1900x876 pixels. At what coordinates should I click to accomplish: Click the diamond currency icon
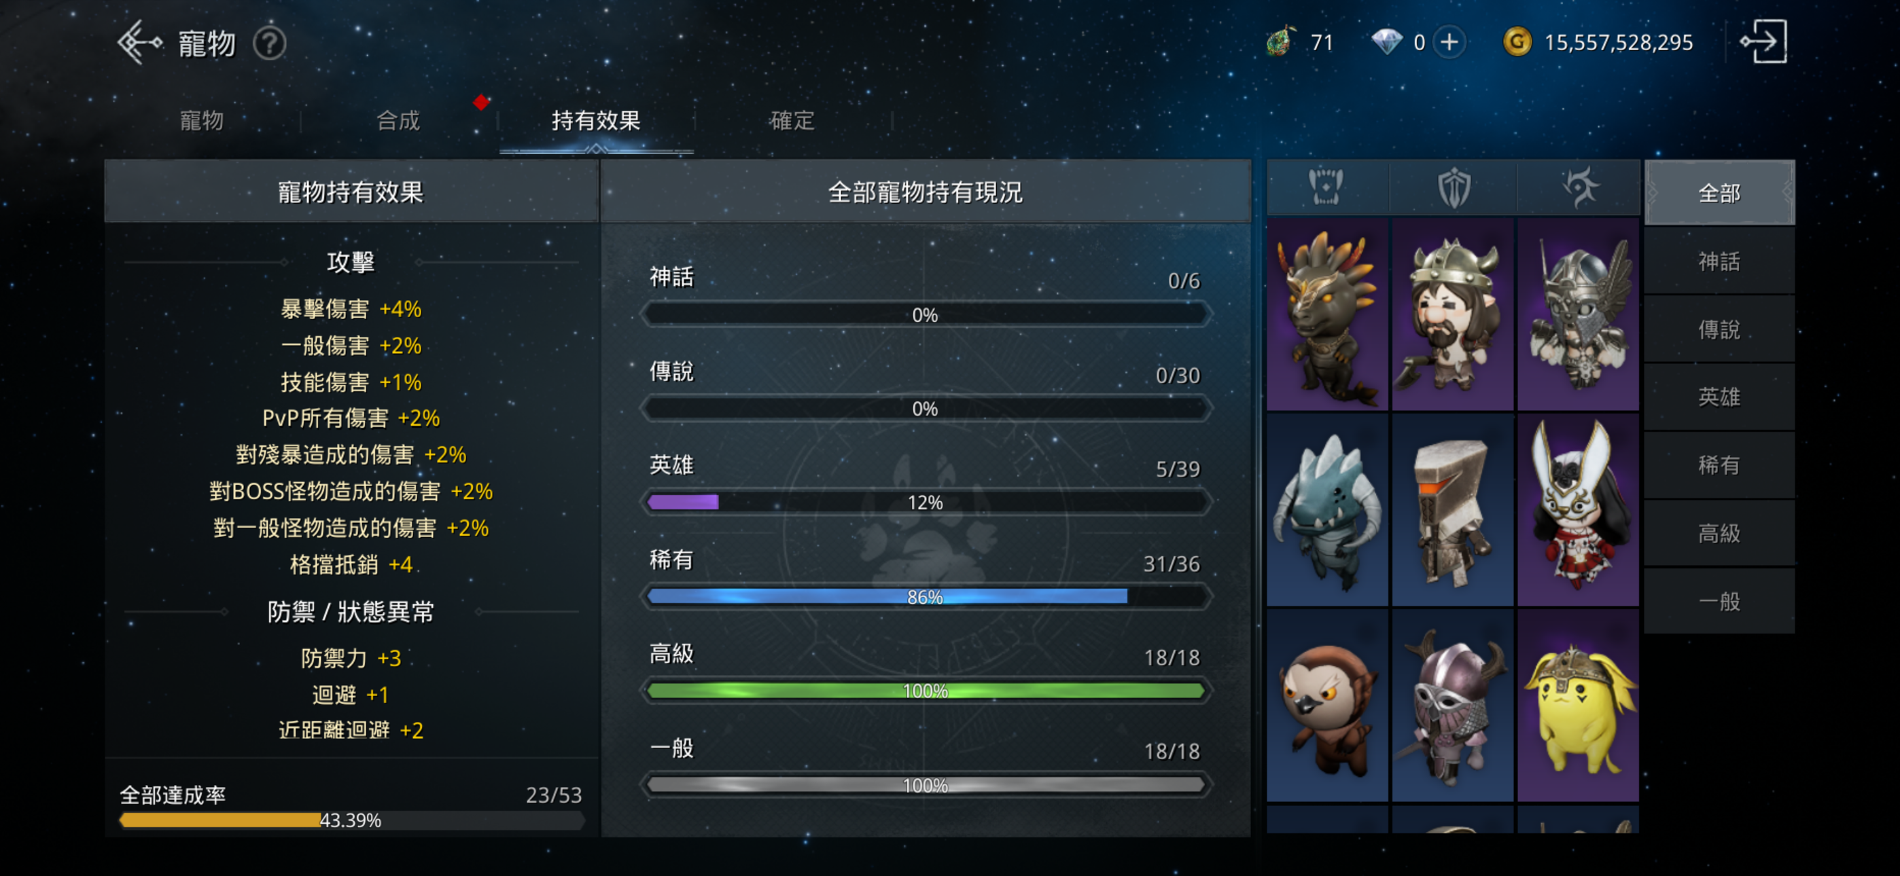1387,42
